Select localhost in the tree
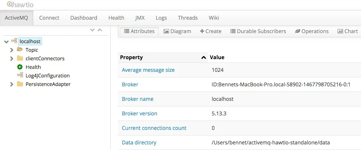Screen dimensions: 361x150 pos(30,41)
